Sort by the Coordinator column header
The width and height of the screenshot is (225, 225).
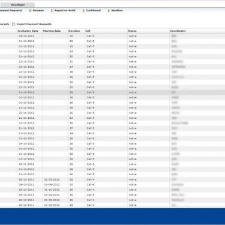178,31
